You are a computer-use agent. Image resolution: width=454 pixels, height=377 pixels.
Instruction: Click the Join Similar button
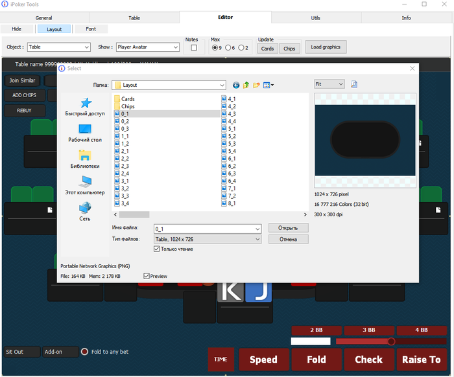22,81
